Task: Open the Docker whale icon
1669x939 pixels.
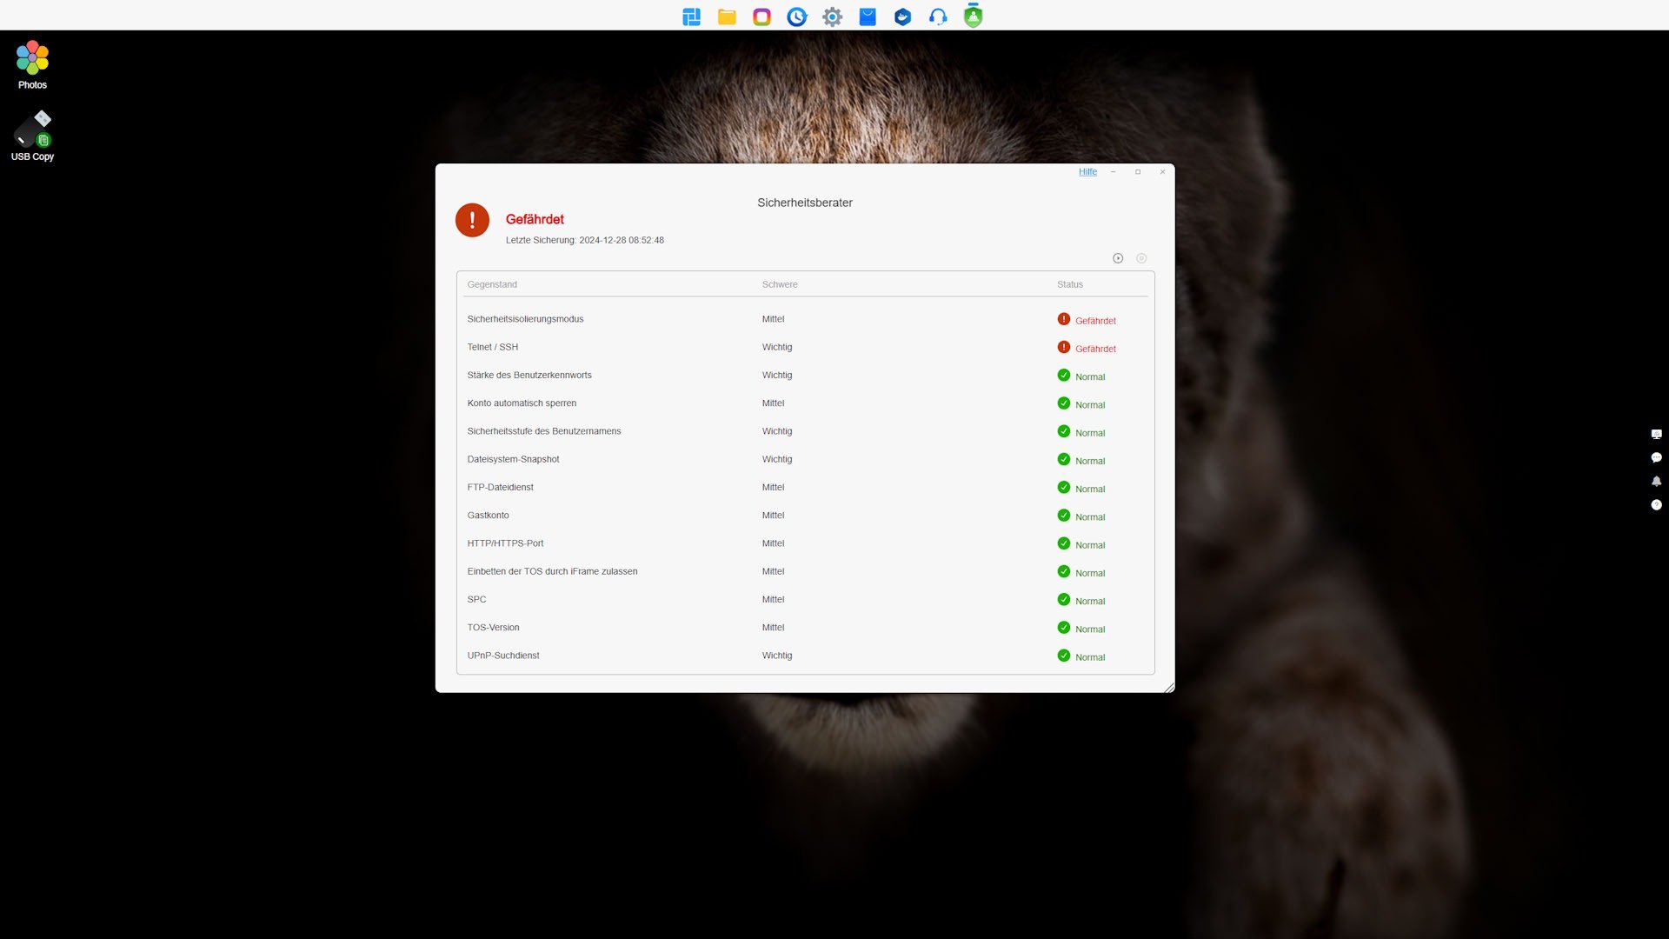Action: [902, 17]
